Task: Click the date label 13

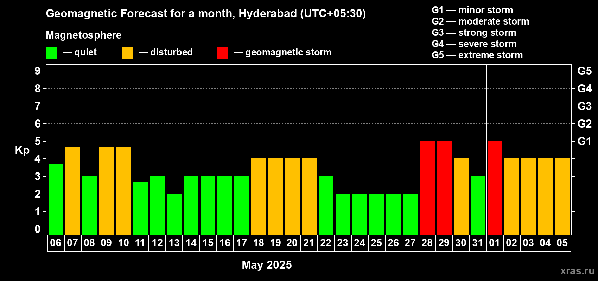Action: pos(174,243)
